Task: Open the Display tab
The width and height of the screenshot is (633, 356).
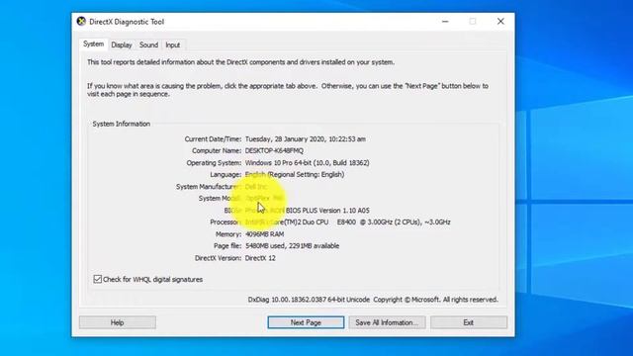Action: [122, 44]
